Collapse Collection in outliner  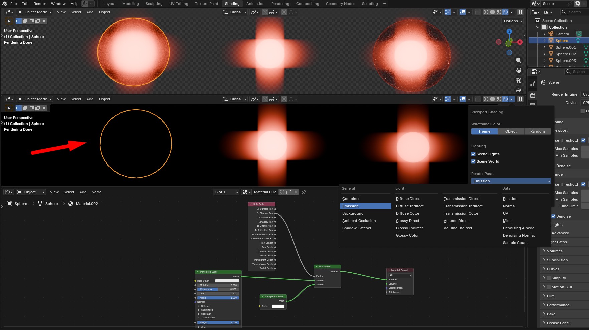coord(538,27)
